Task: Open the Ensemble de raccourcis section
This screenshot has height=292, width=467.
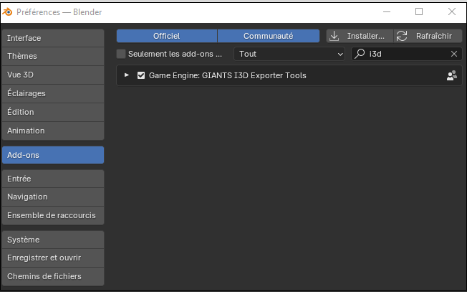Action: [x=53, y=215]
